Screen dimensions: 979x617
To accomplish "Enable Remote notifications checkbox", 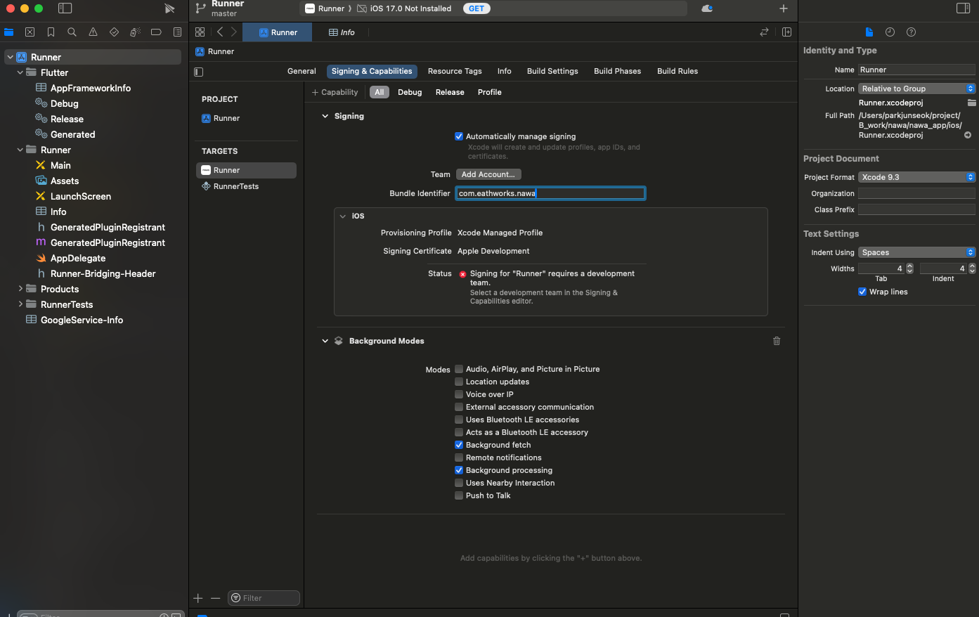I will pos(459,457).
